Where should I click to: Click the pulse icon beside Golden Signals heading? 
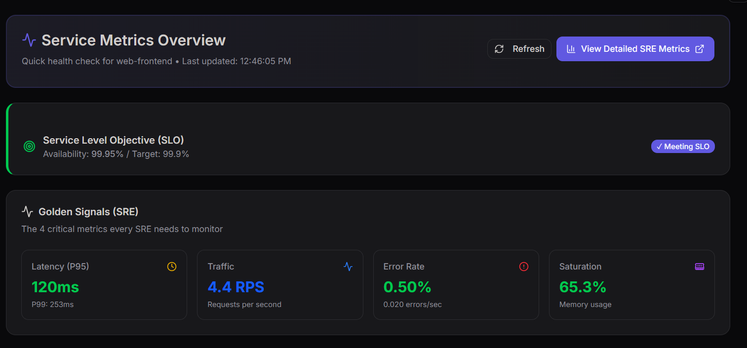(x=28, y=212)
